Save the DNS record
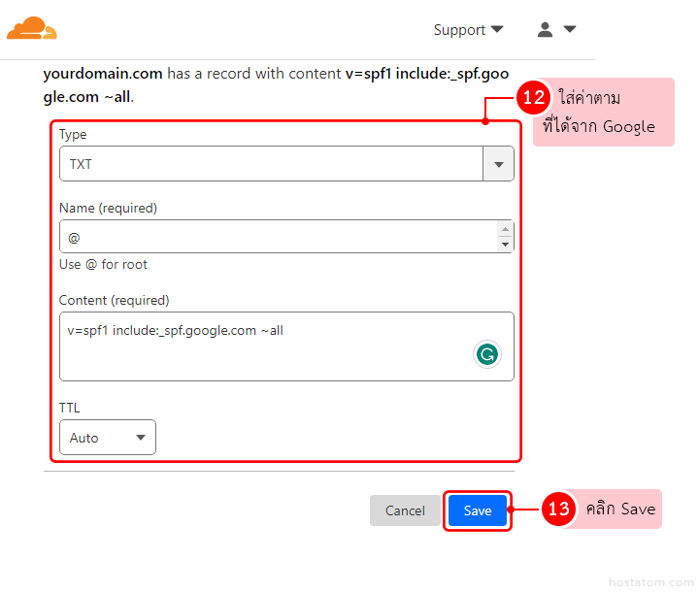 (x=478, y=510)
